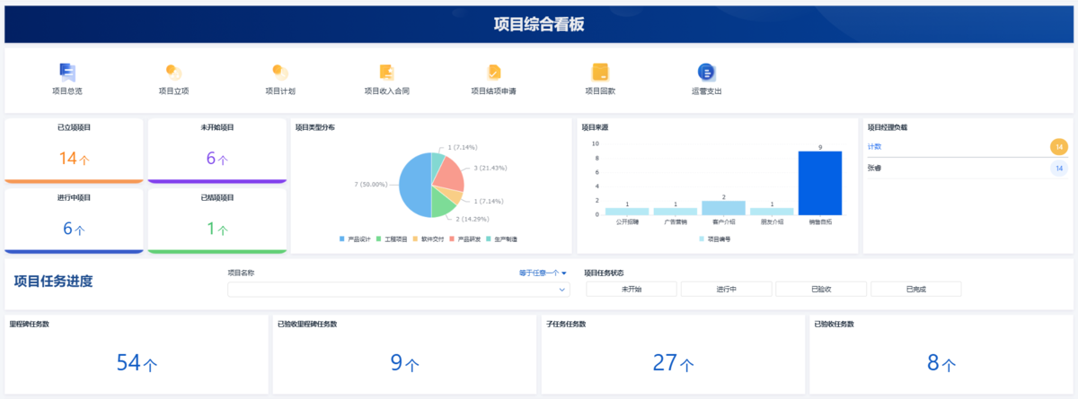
Task: Select the 客户介绍 bar
Action: point(723,208)
